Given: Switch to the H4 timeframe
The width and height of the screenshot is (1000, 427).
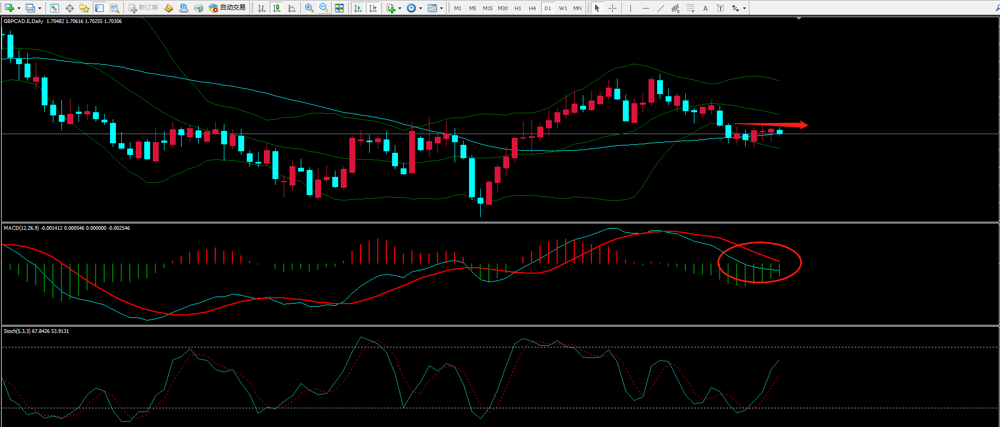Looking at the screenshot, I should [x=532, y=8].
